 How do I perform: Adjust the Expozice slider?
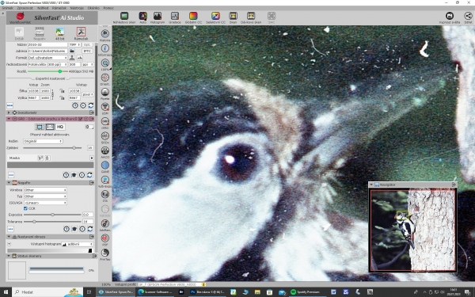pyautogui.click(x=53, y=215)
